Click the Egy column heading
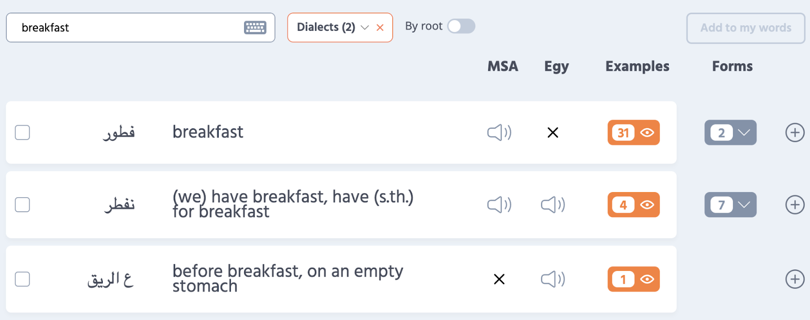 tap(556, 66)
